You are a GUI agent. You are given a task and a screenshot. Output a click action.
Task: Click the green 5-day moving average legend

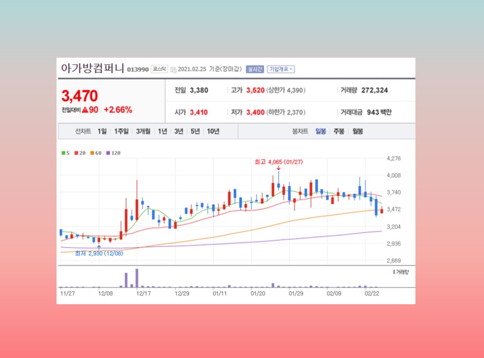tap(65, 153)
